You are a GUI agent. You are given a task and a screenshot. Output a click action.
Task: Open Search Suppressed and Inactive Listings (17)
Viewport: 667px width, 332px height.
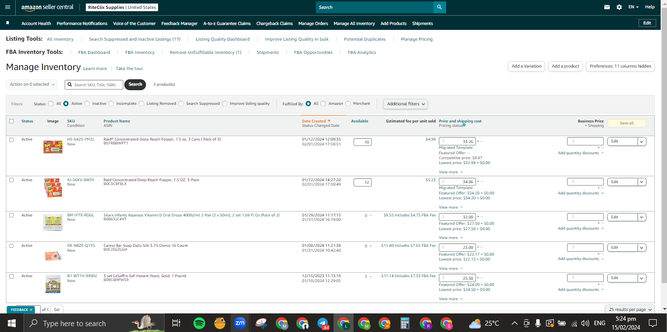(x=135, y=39)
